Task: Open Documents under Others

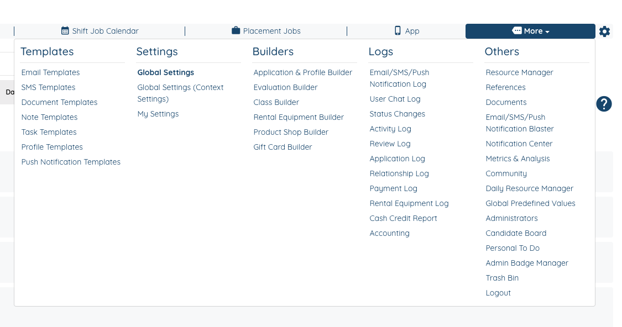Action: point(506,102)
